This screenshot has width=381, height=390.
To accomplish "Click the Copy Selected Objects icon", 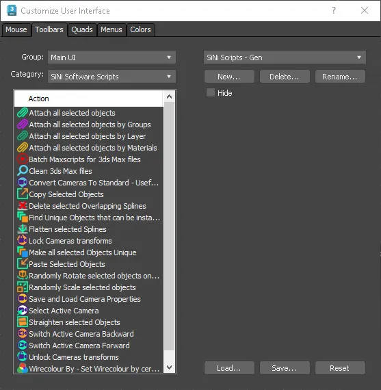I will (23, 194).
